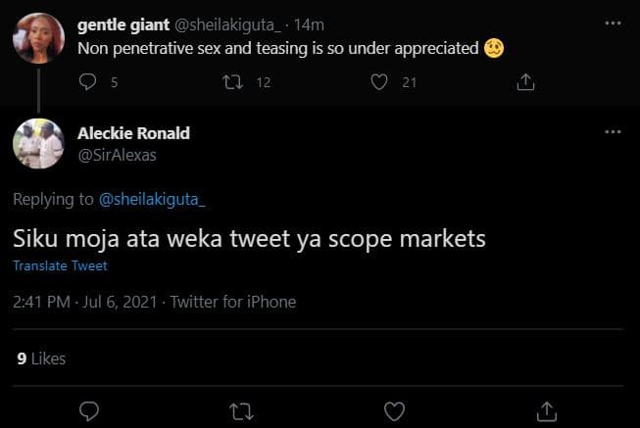
Task: Retweet Aleckie Ronald's tweet
Action: pos(240,408)
